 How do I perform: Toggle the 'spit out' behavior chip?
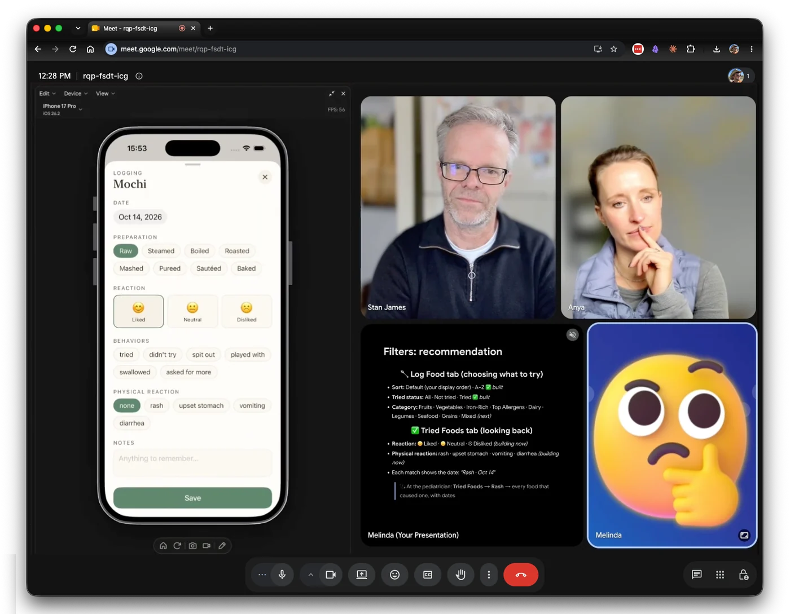(x=203, y=355)
